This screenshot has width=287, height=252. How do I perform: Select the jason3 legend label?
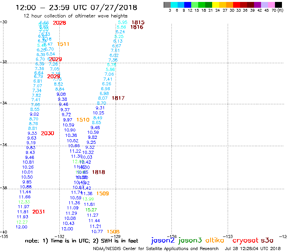point(190,241)
